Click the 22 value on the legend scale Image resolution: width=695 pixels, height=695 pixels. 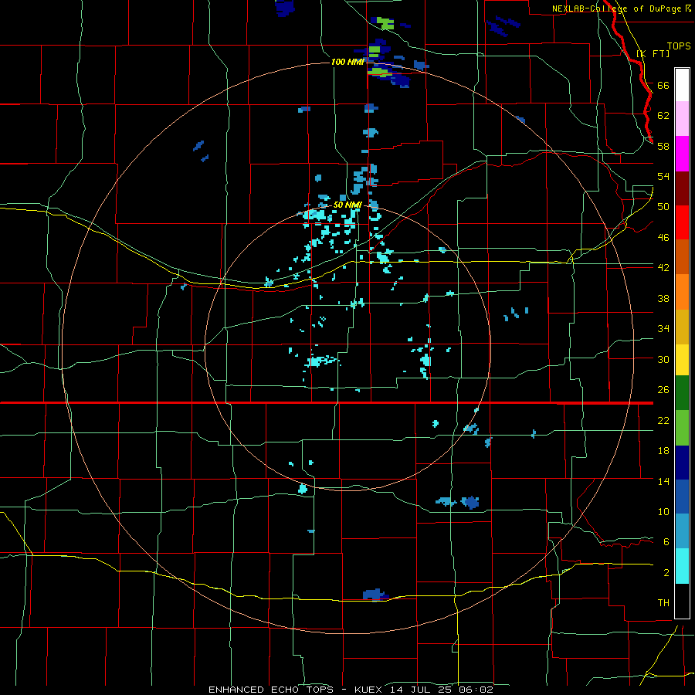(663, 420)
